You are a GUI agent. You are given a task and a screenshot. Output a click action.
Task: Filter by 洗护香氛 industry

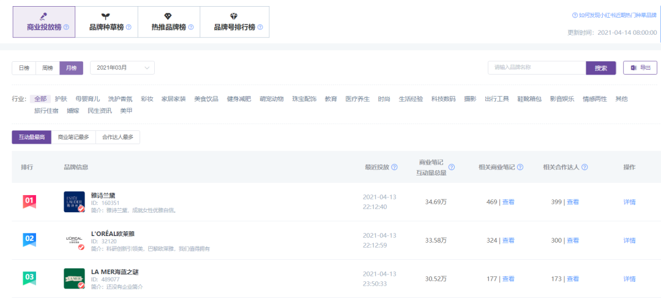(120, 99)
